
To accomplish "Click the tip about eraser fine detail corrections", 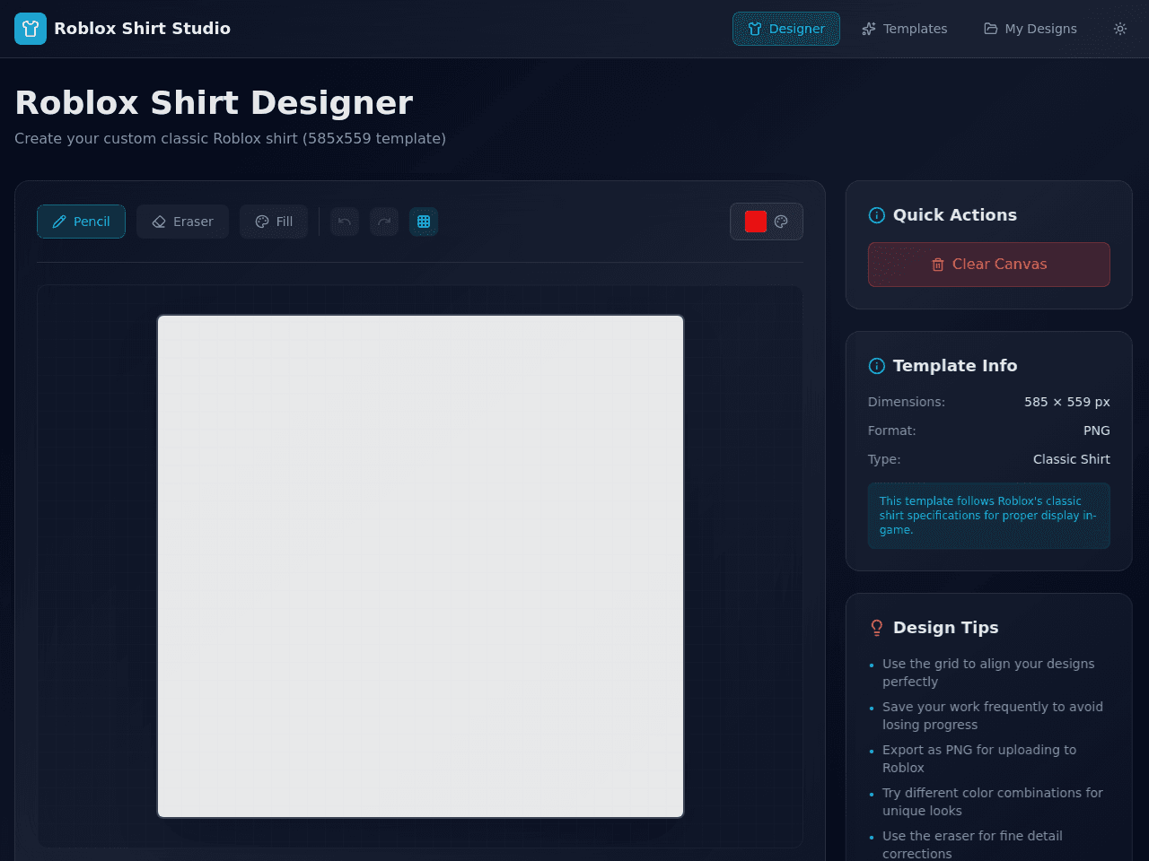I will 972,845.
